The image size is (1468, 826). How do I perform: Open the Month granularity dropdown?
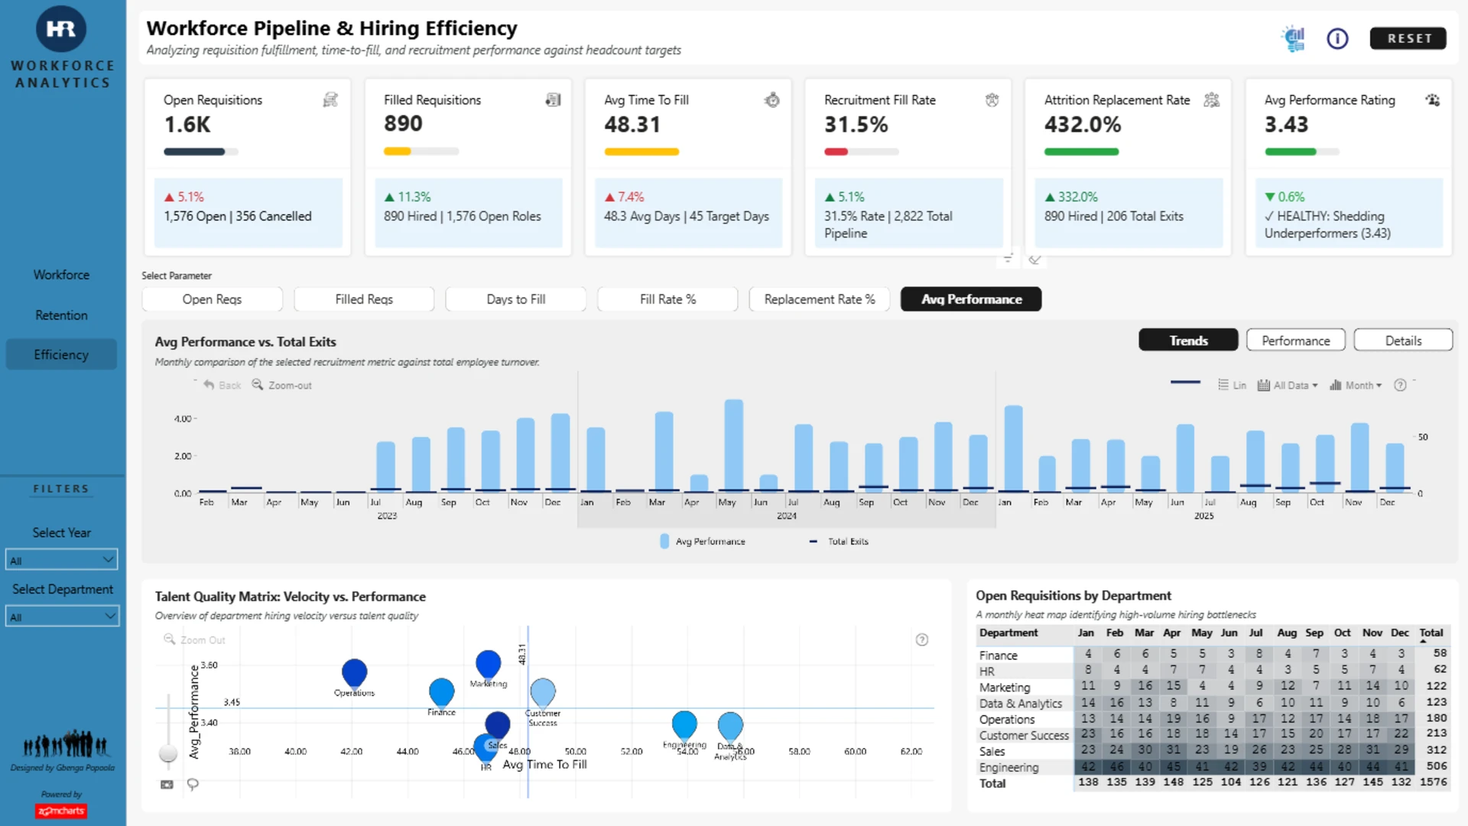(x=1356, y=385)
